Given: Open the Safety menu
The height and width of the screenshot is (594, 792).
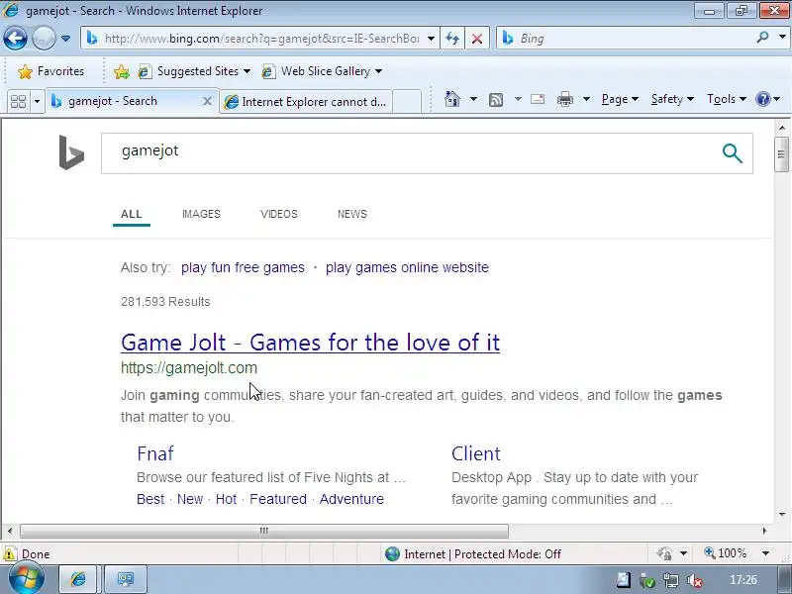Looking at the screenshot, I should click(672, 99).
